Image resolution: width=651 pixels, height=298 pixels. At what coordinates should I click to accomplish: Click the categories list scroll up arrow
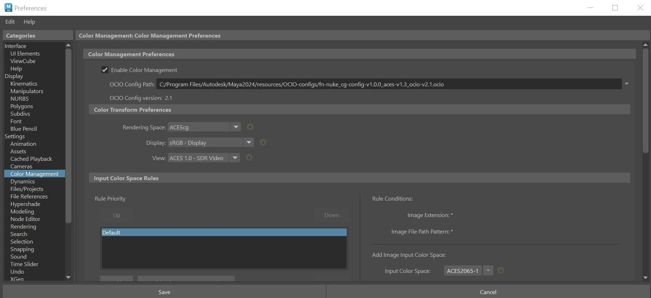point(68,45)
